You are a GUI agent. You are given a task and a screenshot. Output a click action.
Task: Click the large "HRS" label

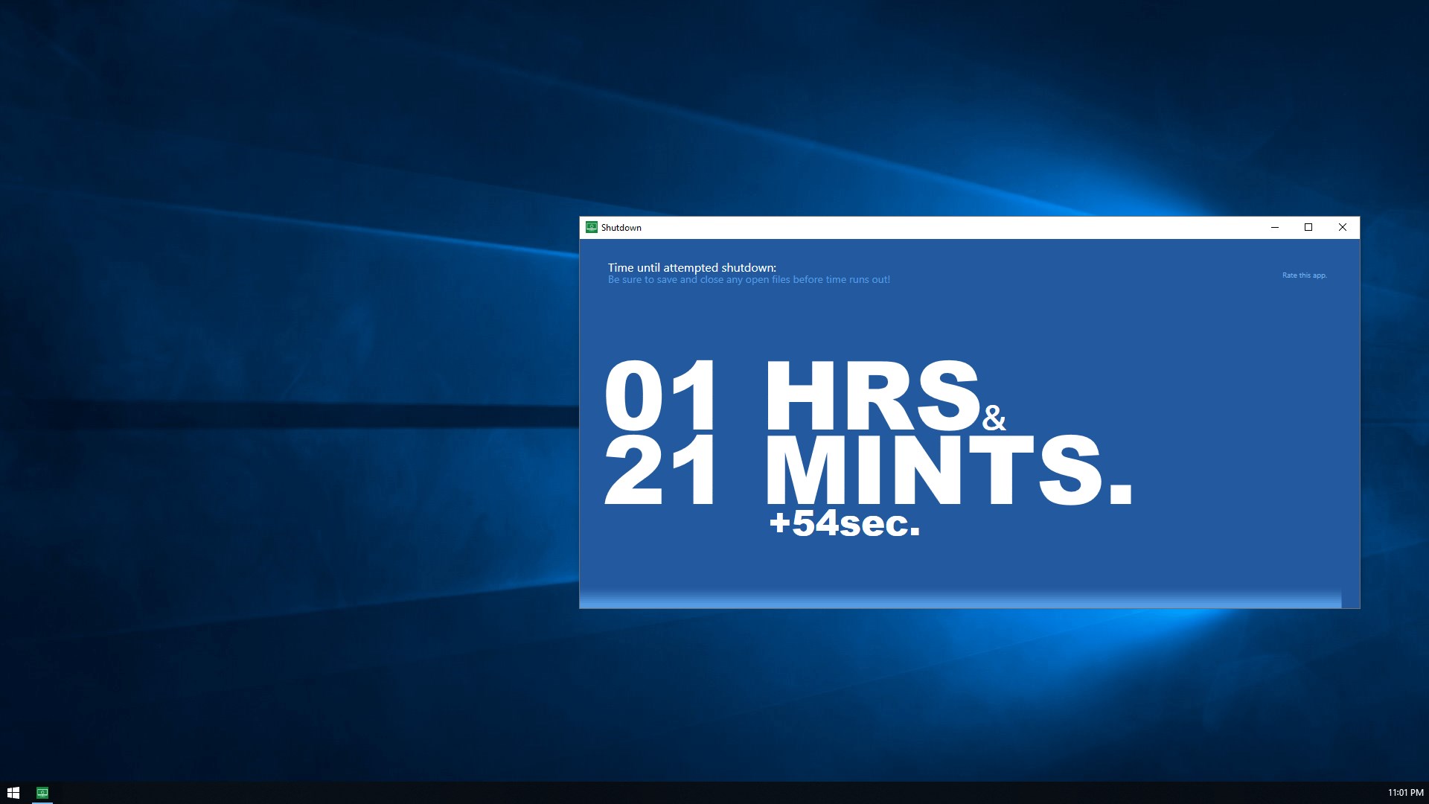click(872, 395)
